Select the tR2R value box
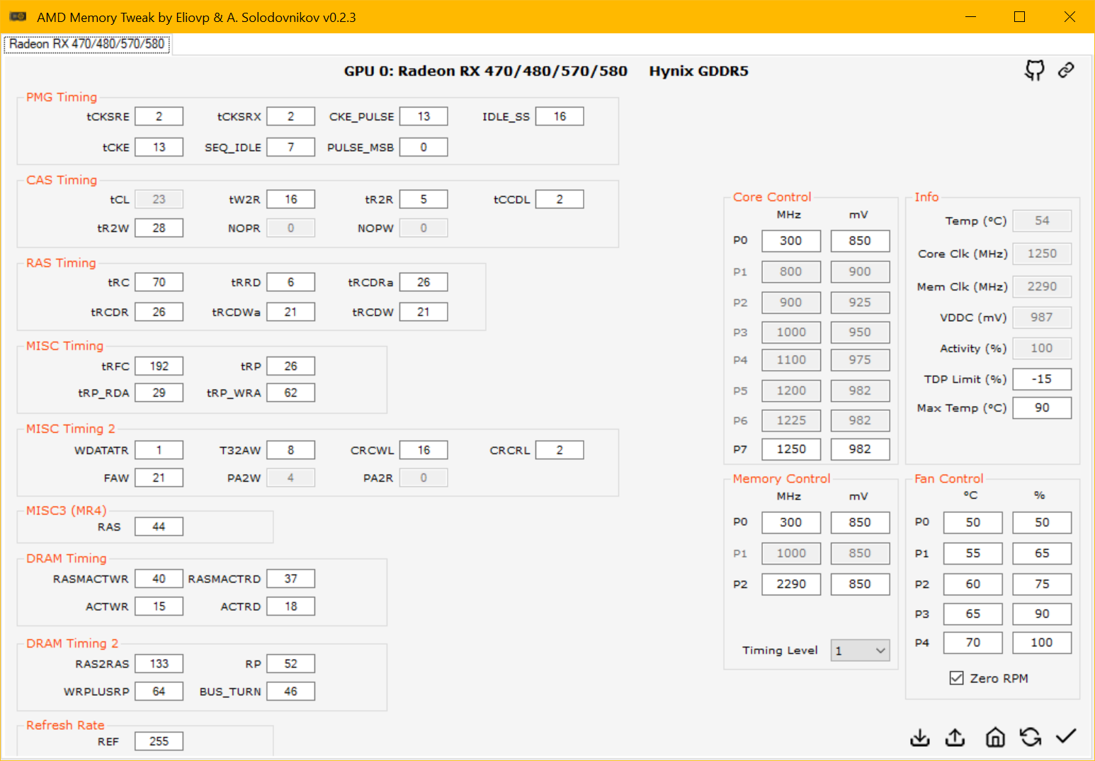The image size is (1095, 761). pyautogui.click(x=424, y=199)
